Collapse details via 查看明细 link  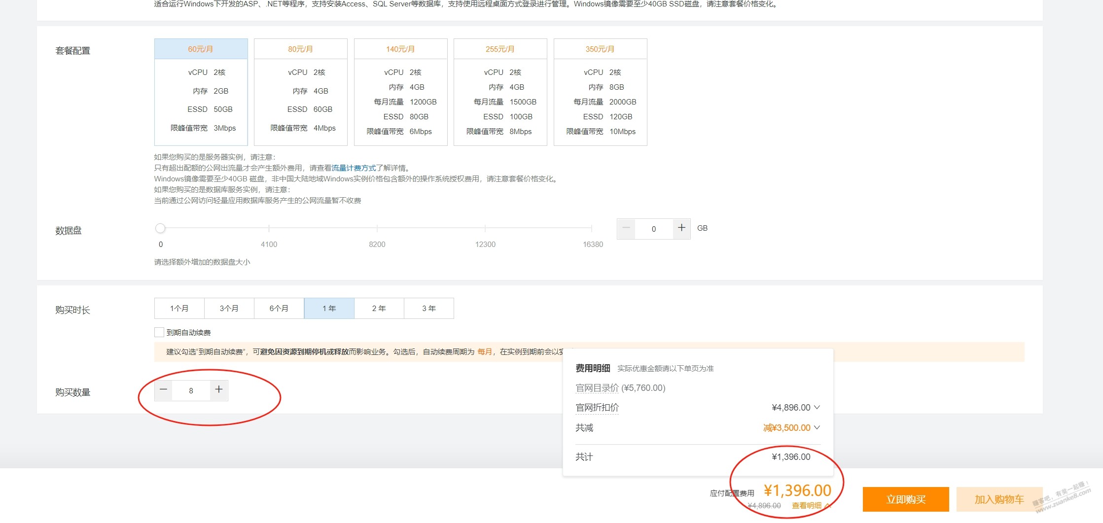pos(811,505)
